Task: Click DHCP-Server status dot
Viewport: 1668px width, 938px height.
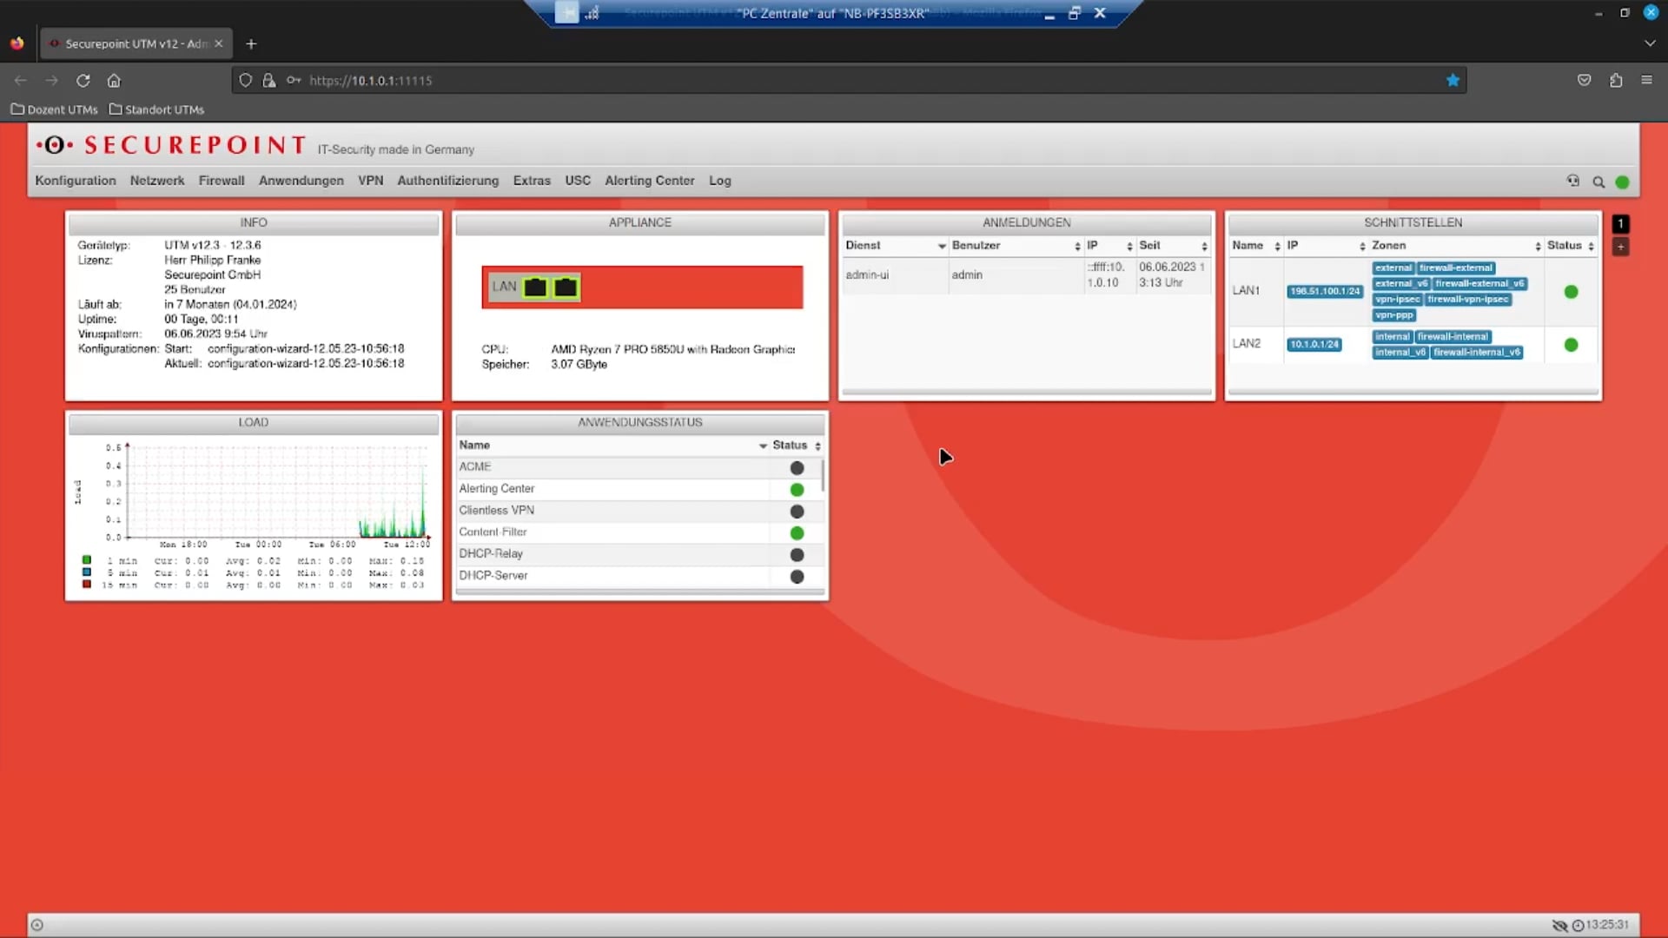Action: coord(797,577)
